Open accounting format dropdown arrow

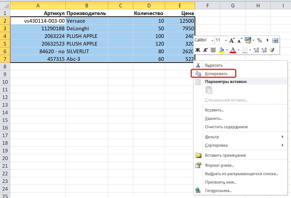[253, 40]
